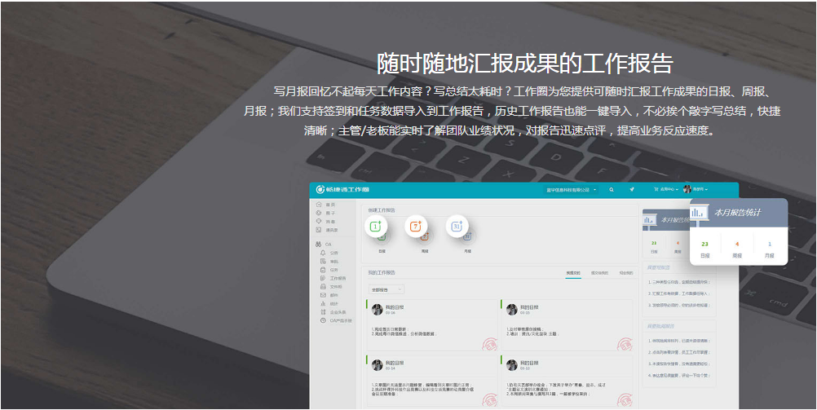The width and height of the screenshot is (817, 410).
Task: Open the 我的日报 card dated 03-14
Action: 432,381
